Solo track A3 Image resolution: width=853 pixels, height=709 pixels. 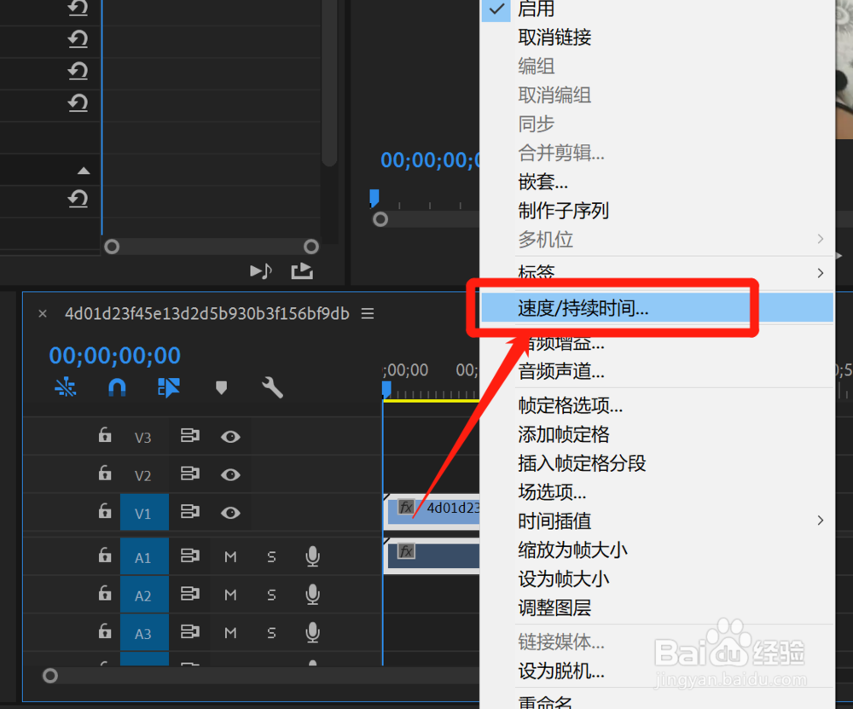click(271, 633)
